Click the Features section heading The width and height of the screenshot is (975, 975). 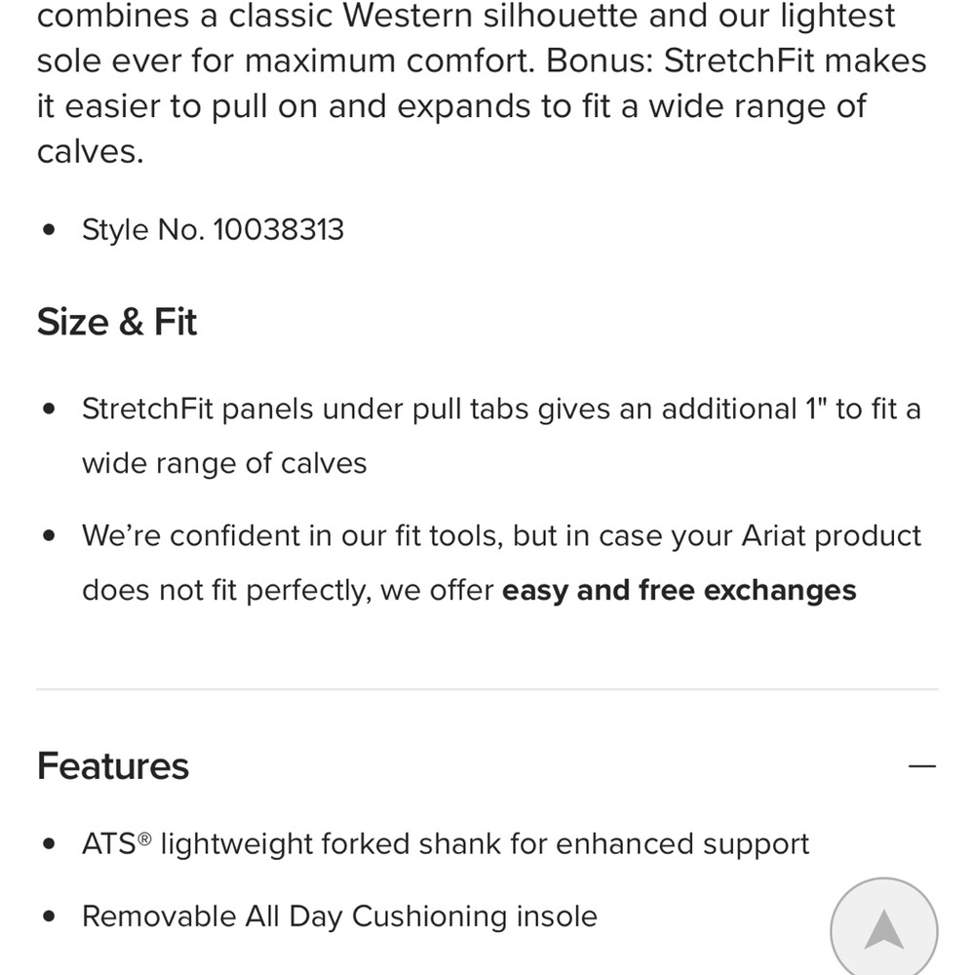pyautogui.click(x=112, y=766)
